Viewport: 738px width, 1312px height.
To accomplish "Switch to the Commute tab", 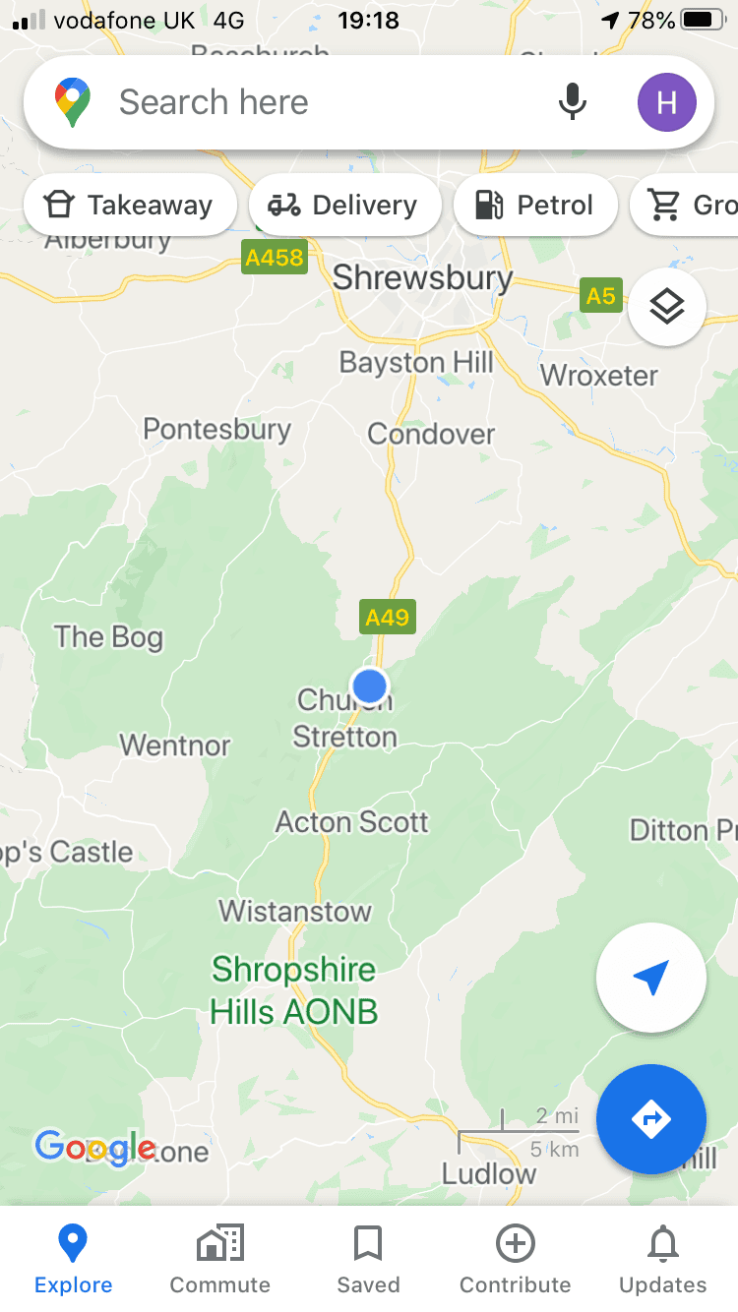I will pyautogui.click(x=220, y=1259).
